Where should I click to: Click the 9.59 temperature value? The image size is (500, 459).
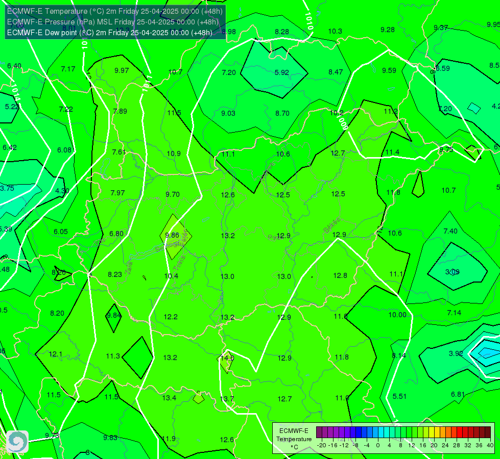tap(389, 70)
